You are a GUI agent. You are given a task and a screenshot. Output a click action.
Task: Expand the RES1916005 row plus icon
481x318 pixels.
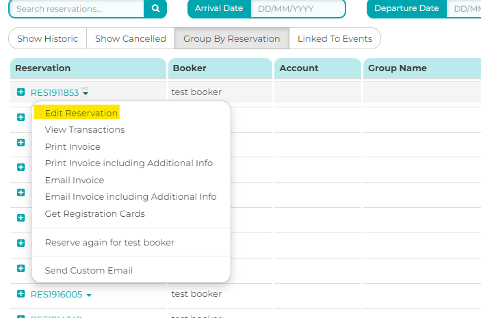[x=21, y=294]
